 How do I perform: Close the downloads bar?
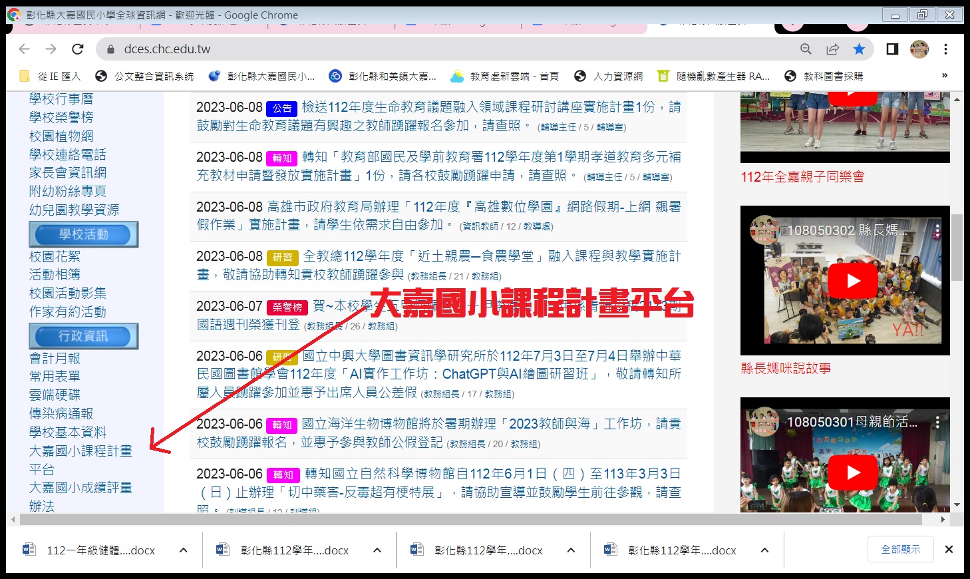coord(949,550)
